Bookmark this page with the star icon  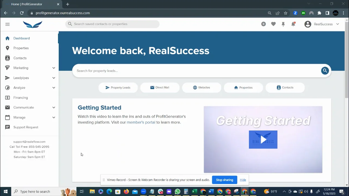286,13
